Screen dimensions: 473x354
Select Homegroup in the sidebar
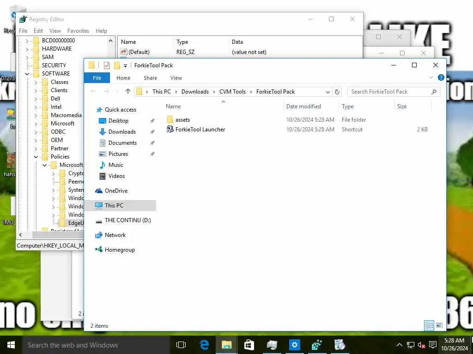pos(120,250)
